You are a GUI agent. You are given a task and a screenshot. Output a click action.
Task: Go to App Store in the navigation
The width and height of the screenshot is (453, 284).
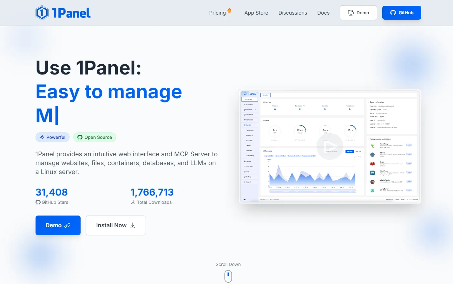(x=256, y=13)
